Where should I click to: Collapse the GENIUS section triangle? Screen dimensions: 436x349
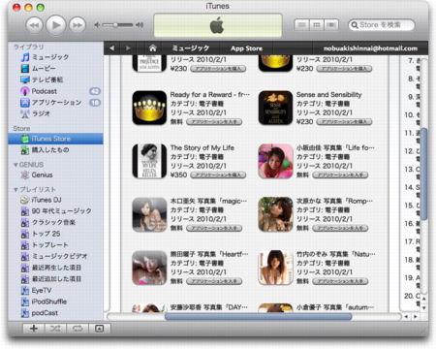(x=16, y=165)
